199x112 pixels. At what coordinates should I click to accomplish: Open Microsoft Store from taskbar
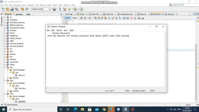pyautogui.click(x=90, y=109)
